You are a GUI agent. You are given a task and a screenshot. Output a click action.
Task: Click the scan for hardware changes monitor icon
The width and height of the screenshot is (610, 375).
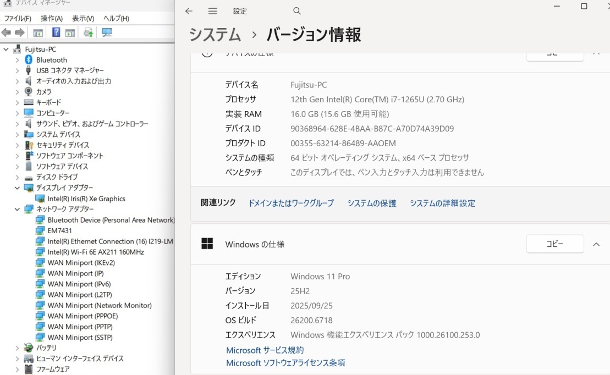pyautogui.click(x=107, y=32)
